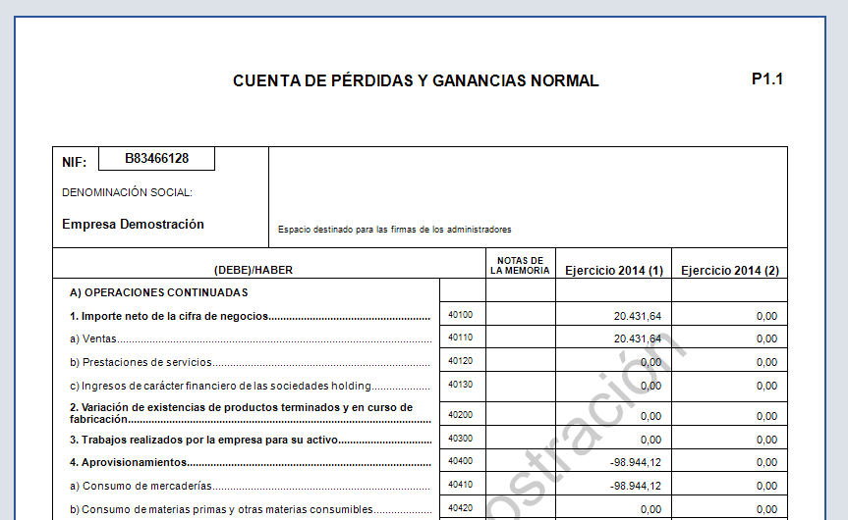This screenshot has height=520, width=848.
Task: Click the Aprovisionamientos value -98.944,12
Action: pos(635,462)
